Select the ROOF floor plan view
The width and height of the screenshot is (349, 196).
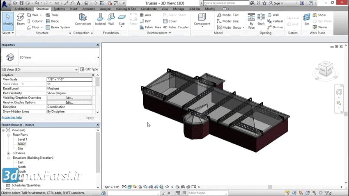click(x=22, y=144)
